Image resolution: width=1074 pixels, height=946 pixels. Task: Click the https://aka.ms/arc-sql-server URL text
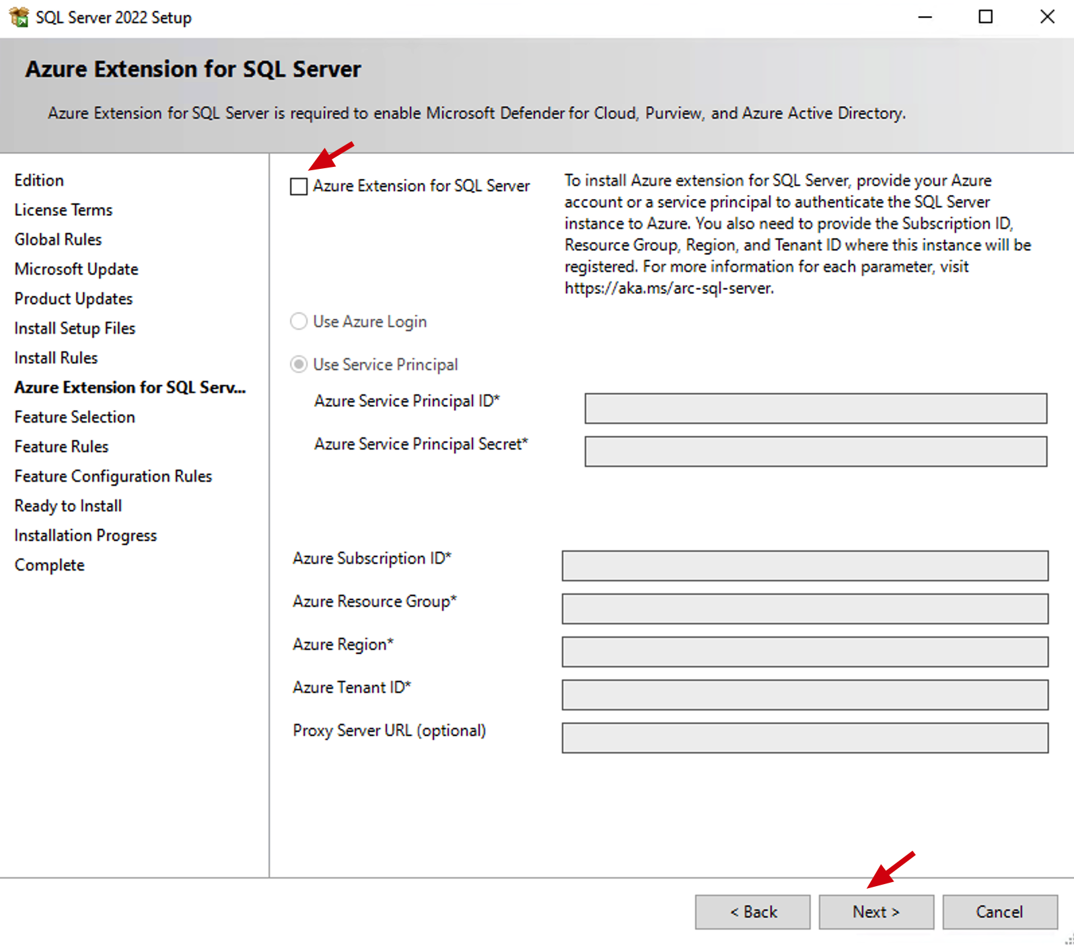click(668, 288)
